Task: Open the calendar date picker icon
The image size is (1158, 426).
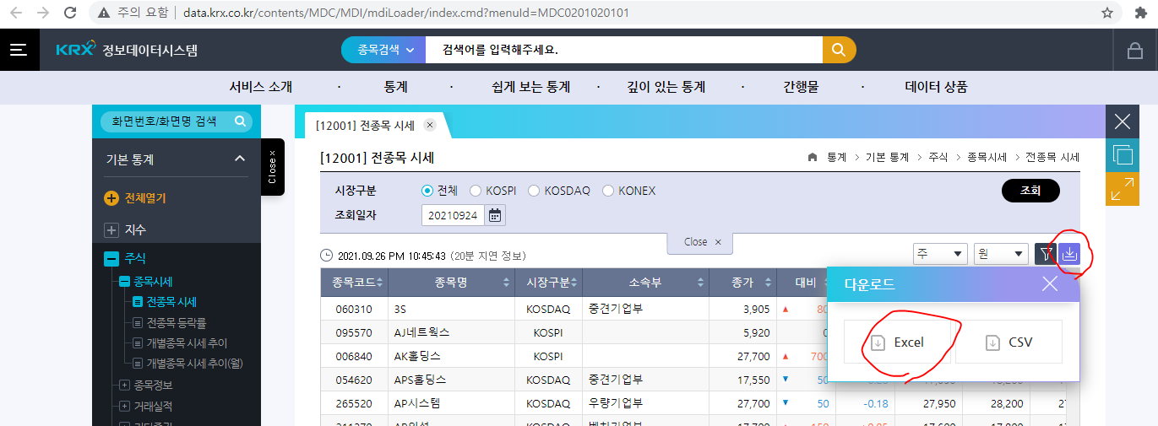Action: click(495, 215)
